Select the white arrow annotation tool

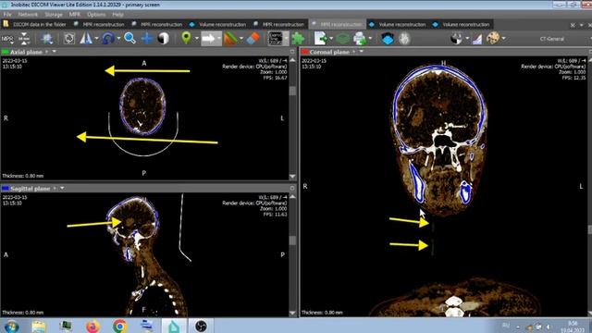coord(208,39)
